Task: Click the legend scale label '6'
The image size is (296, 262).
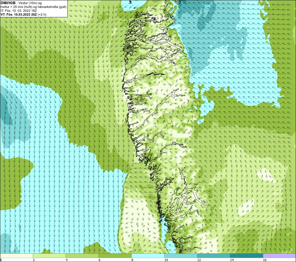Action: pos(99,260)
